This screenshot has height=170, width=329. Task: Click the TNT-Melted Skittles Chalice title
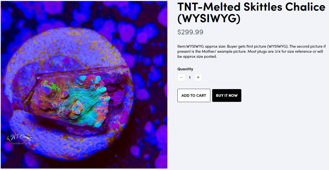[x=251, y=13]
